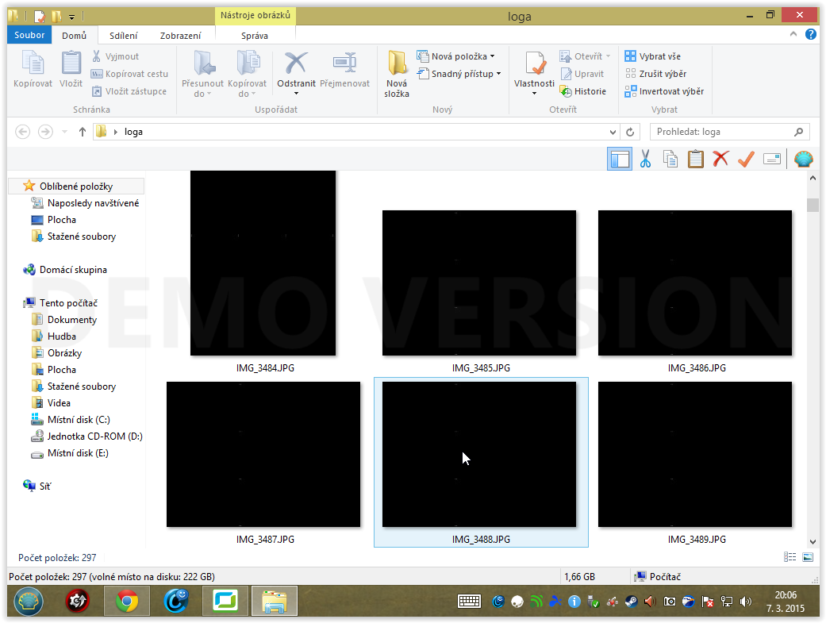Refresh the loga folder

(x=630, y=132)
